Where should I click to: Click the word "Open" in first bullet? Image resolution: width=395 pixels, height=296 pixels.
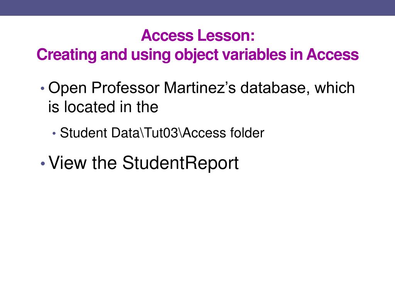pos(68,89)
